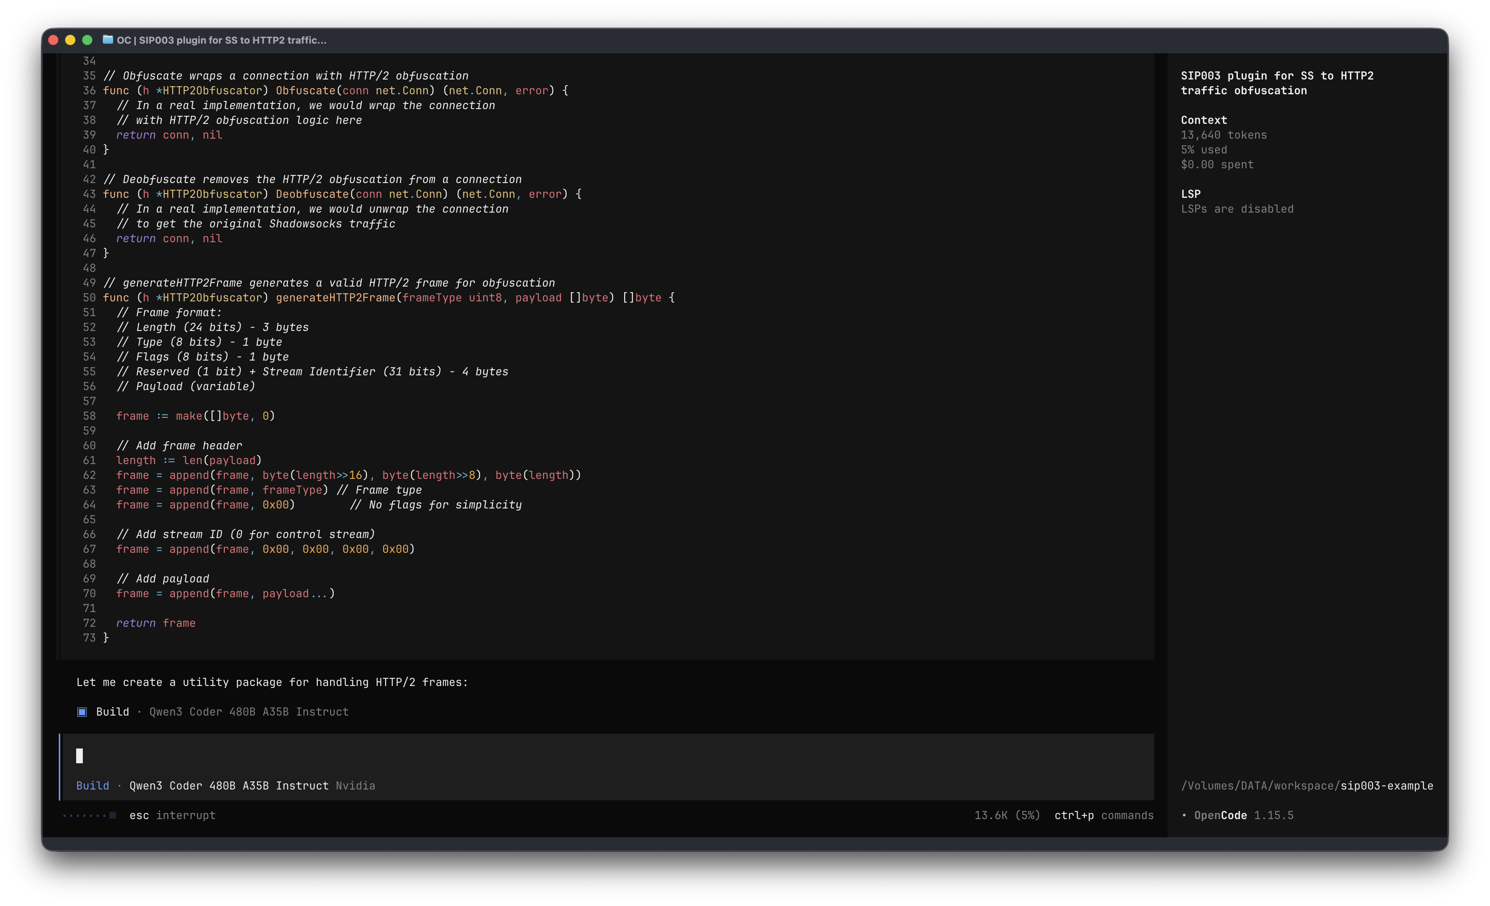Click the 13,640 tokens value
The height and width of the screenshot is (906, 1490).
(1224, 135)
